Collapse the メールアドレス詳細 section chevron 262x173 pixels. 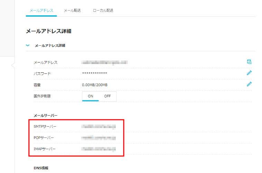[28, 45]
